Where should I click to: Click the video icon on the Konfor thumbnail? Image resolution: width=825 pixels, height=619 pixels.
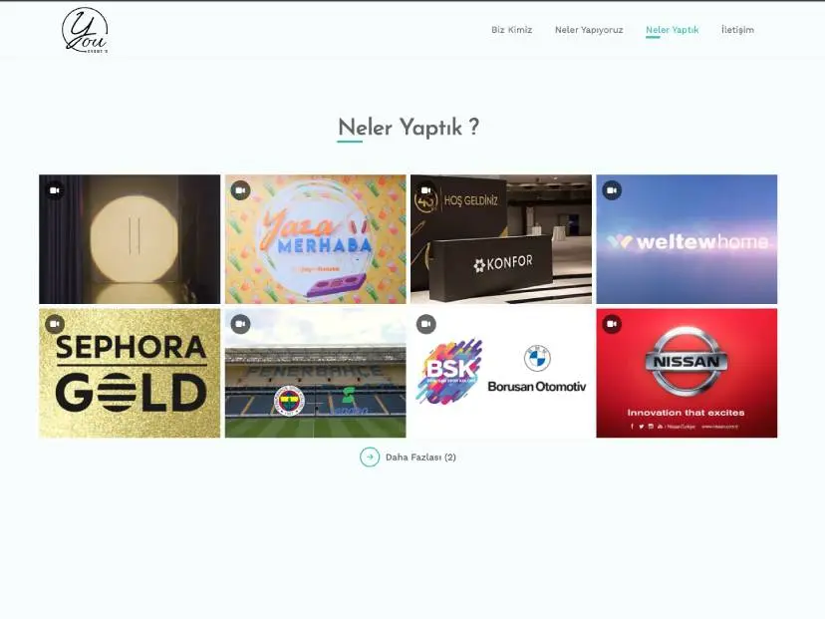425,189
